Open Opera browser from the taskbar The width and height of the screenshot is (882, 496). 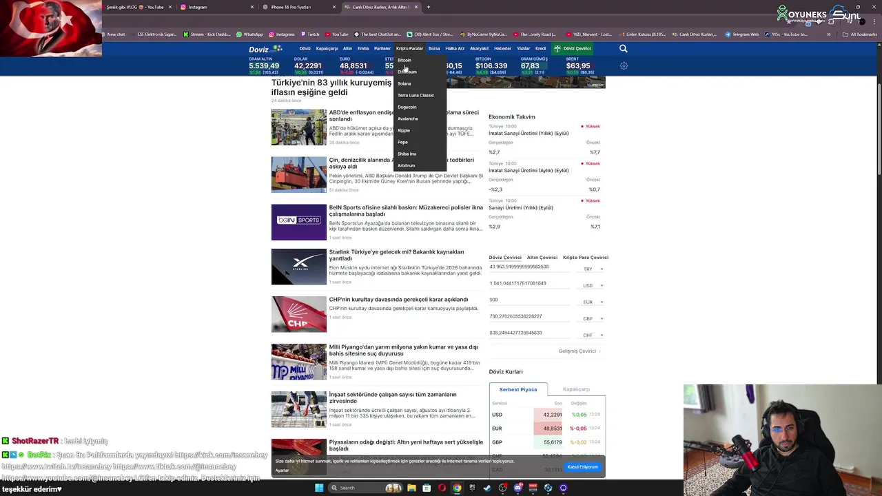(442, 488)
